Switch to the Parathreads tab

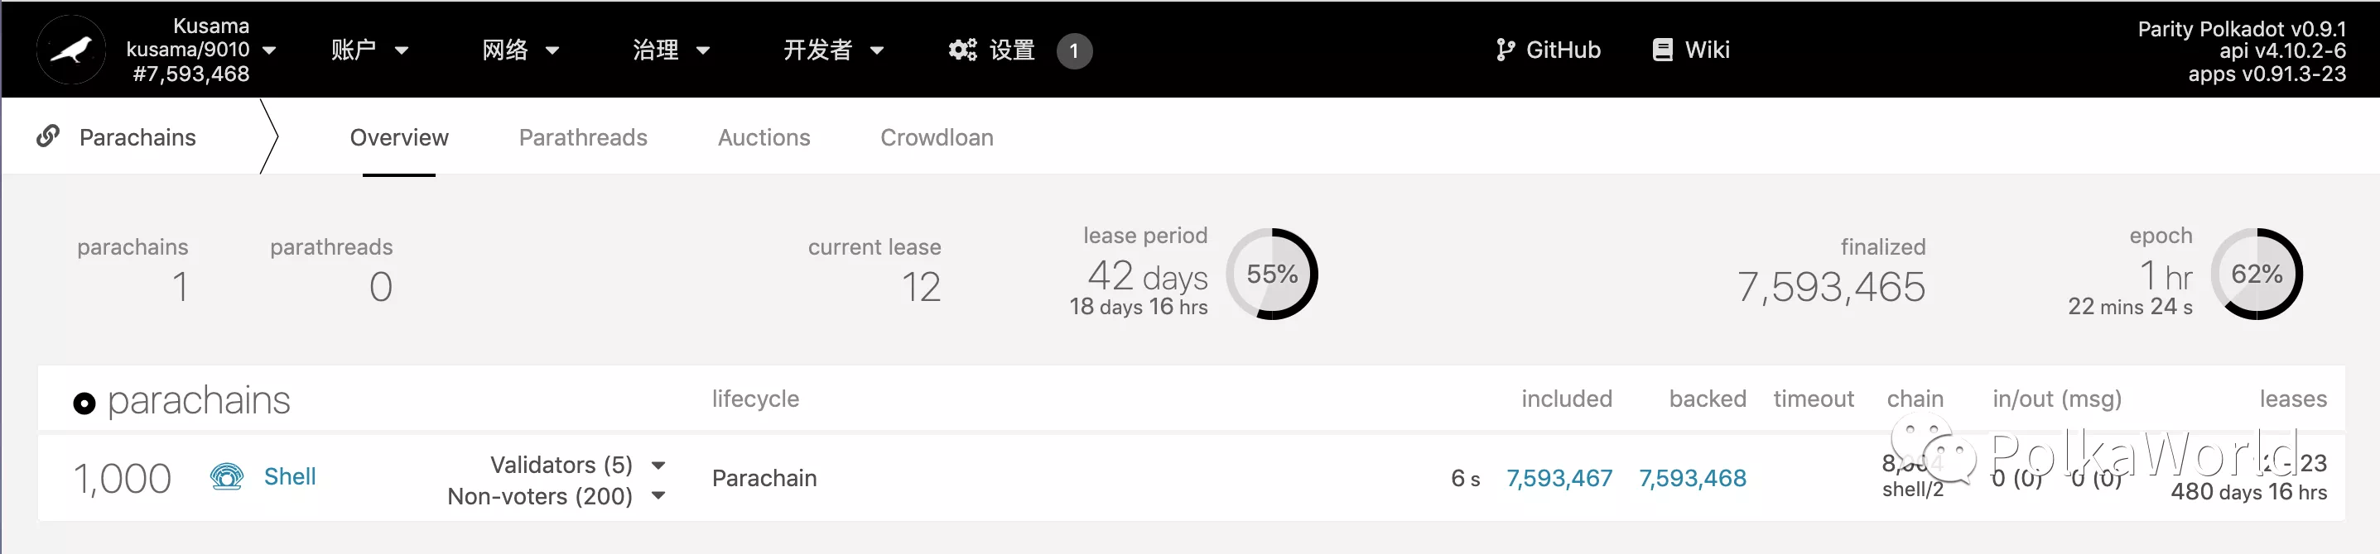tap(583, 137)
